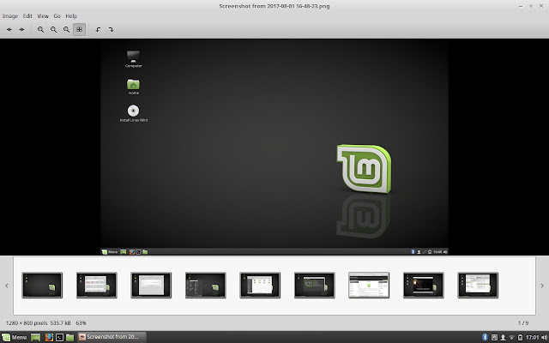Go to next image with forward arrow
Screen dimensions: 549x343
[21, 30]
